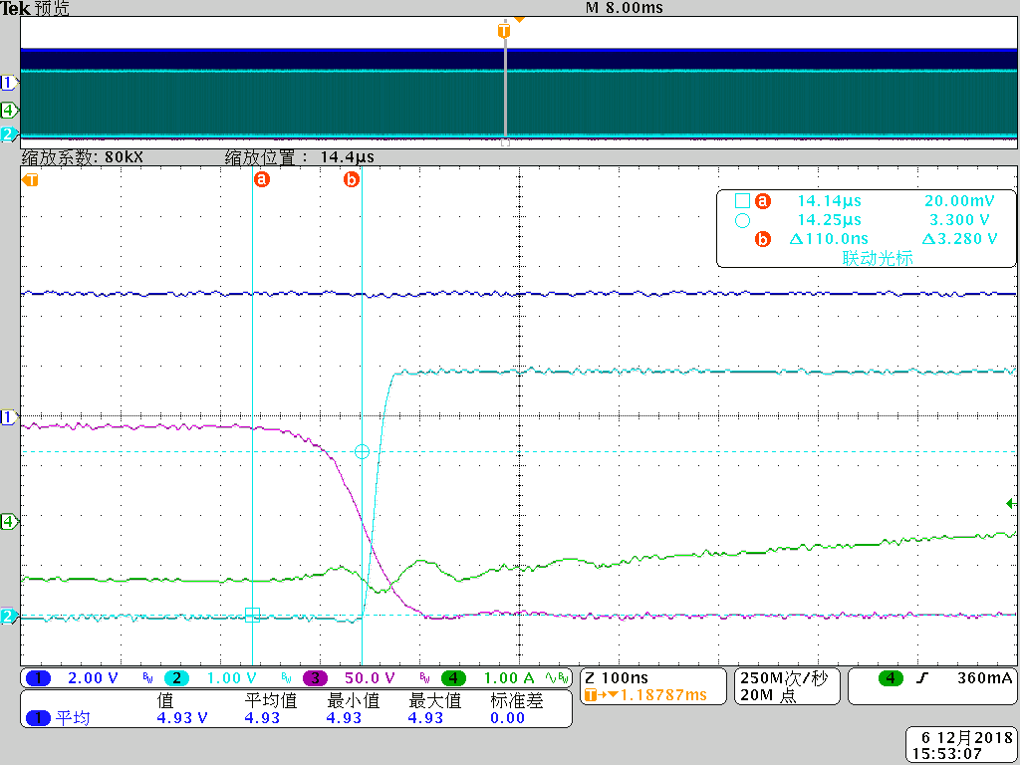Click the 1.00 V channel 2 scale readout
This screenshot has width=1020, height=765.
point(231,678)
